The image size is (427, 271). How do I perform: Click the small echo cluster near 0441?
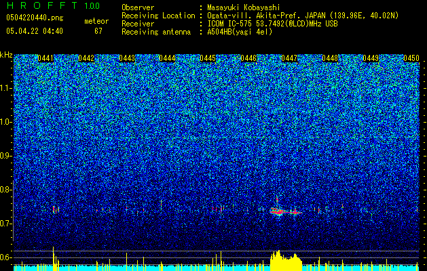click(x=56, y=209)
